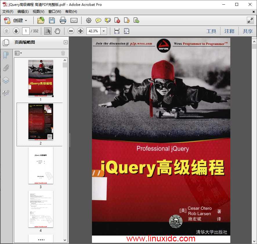Viewport: 257px width, 244px height.
Task: Open the Attachments paperclip panel
Action: pyautogui.click(x=6, y=68)
